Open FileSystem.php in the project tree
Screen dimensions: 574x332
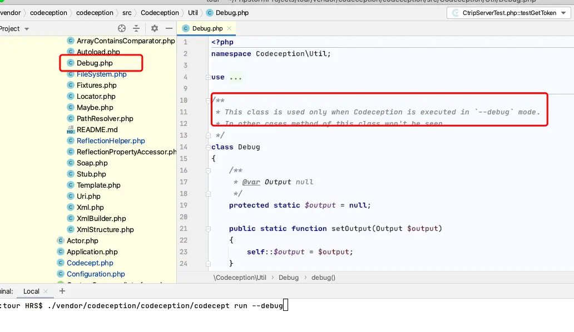click(x=101, y=74)
